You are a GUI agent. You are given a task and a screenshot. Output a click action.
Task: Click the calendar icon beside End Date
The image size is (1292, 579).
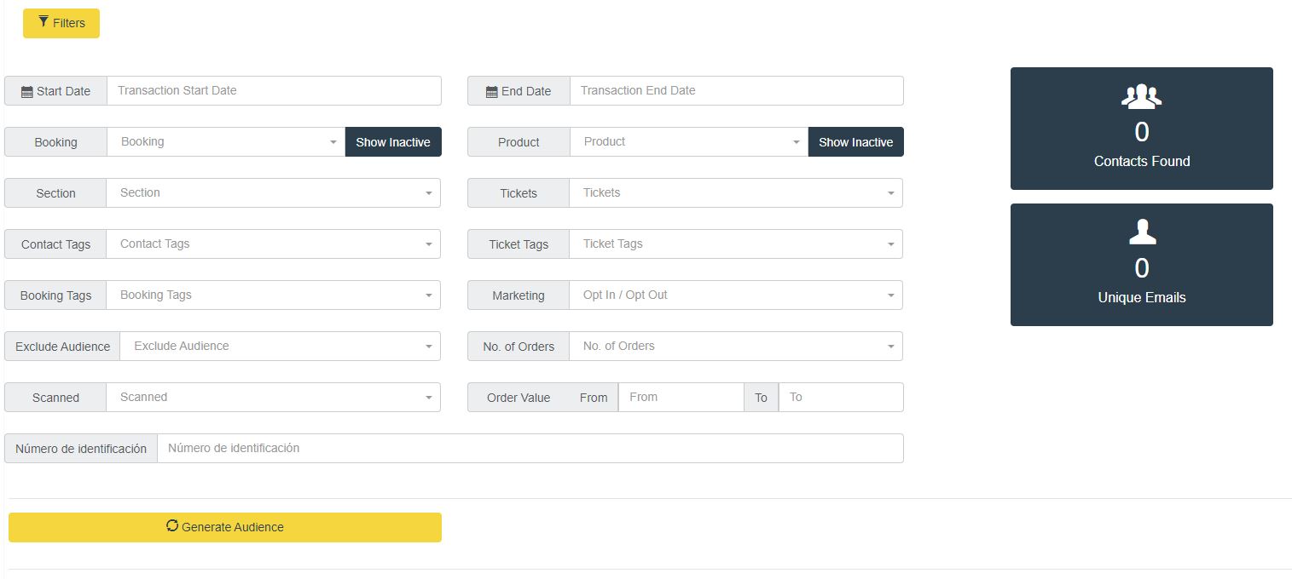tap(491, 92)
